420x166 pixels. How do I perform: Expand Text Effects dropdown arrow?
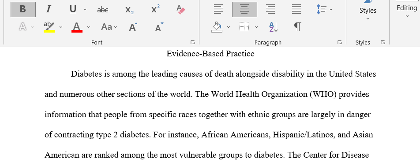coord(32,27)
